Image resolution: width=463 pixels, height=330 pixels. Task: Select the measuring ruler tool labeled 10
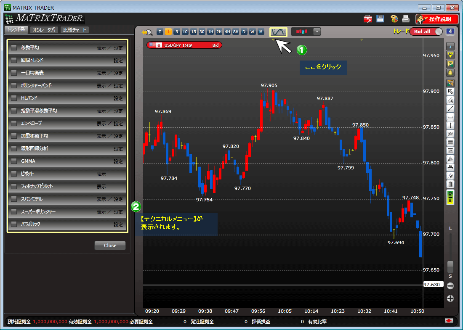(x=450, y=167)
